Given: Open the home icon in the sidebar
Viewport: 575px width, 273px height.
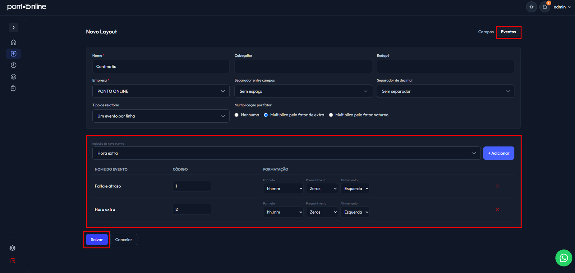Looking at the screenshot, I should (x=13, y=42).
